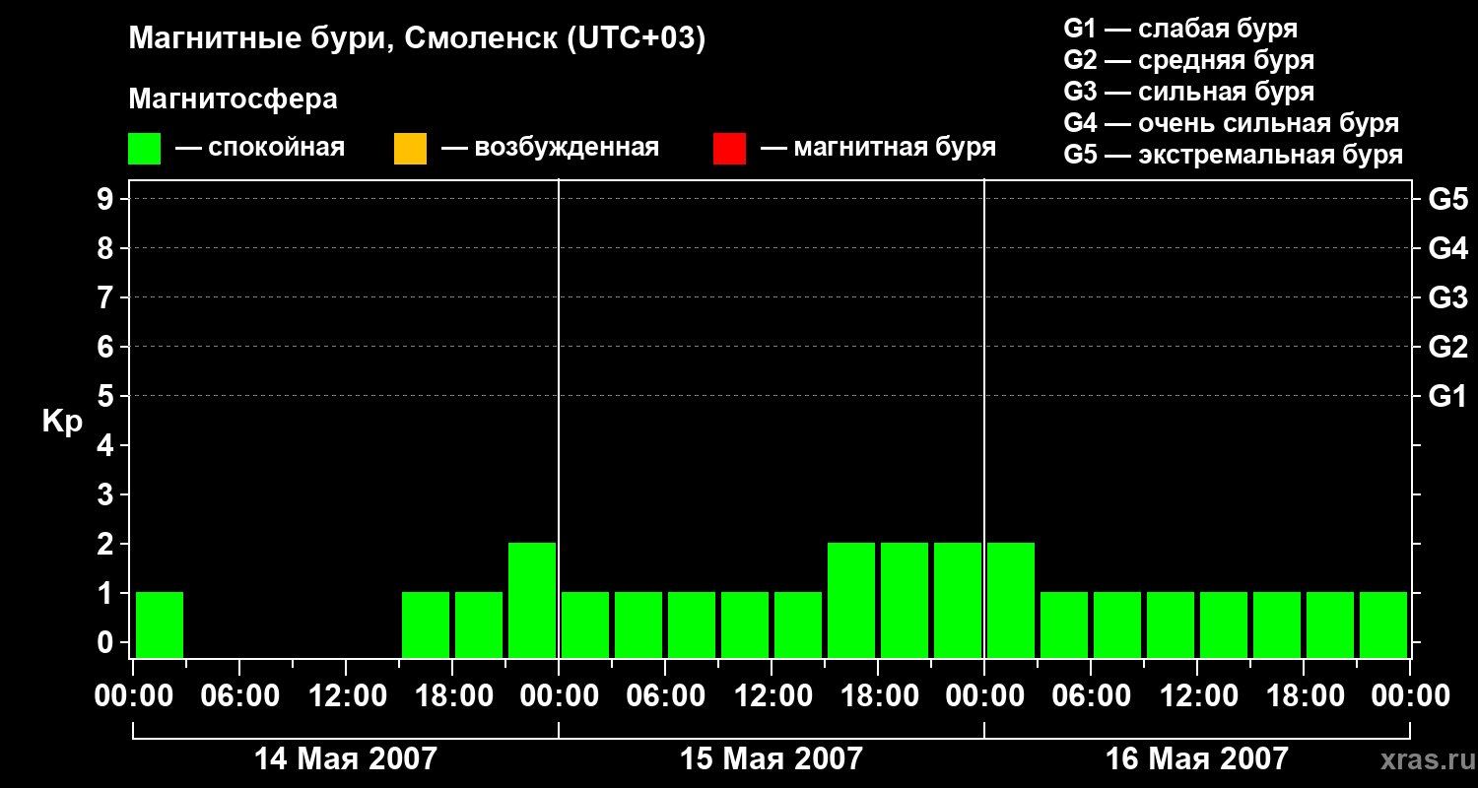Click the G3 label on right axis
This screenshot has width=1478, height=788.
(x=1447, y=298)
